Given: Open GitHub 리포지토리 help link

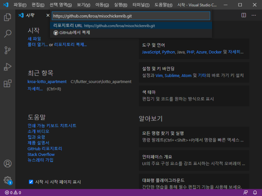Looking at the screenshot, I should pos(45,149).
